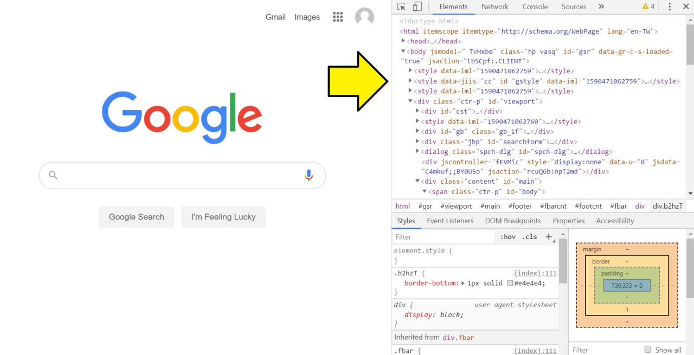Toggle the device toolbar icon
The height and width of the screenshot is (355, 694).
click(417, 7)
